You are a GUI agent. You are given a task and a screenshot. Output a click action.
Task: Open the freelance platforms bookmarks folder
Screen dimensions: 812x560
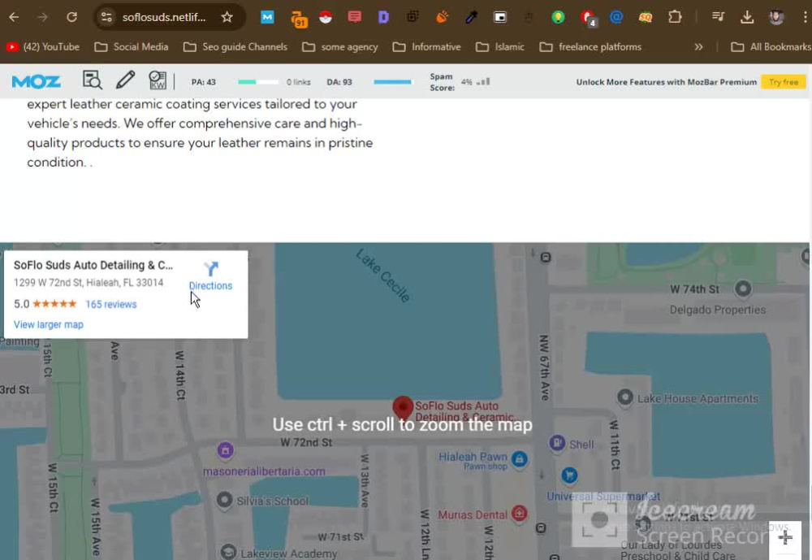pyautogui.click(x=590, y=46)
